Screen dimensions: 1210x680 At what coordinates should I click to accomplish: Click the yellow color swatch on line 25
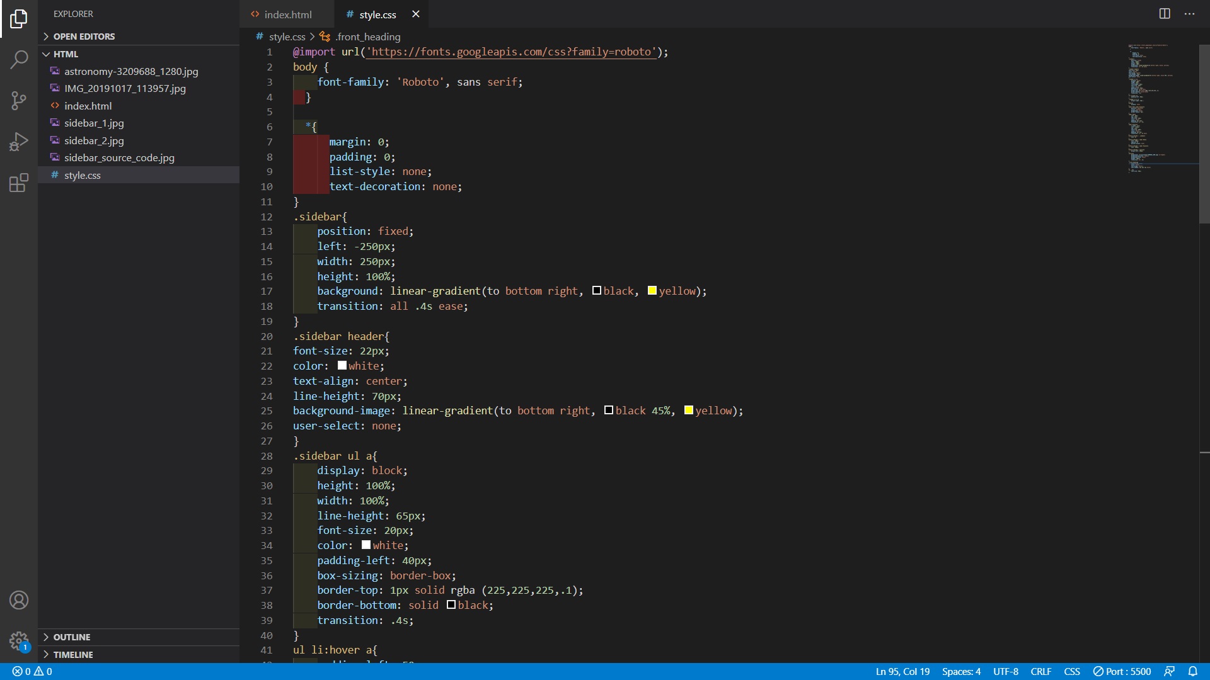tap(688, 410)
